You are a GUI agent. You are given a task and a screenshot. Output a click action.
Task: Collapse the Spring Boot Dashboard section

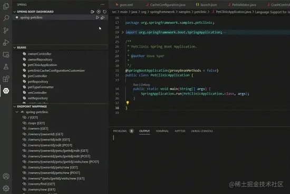point(15,12)
